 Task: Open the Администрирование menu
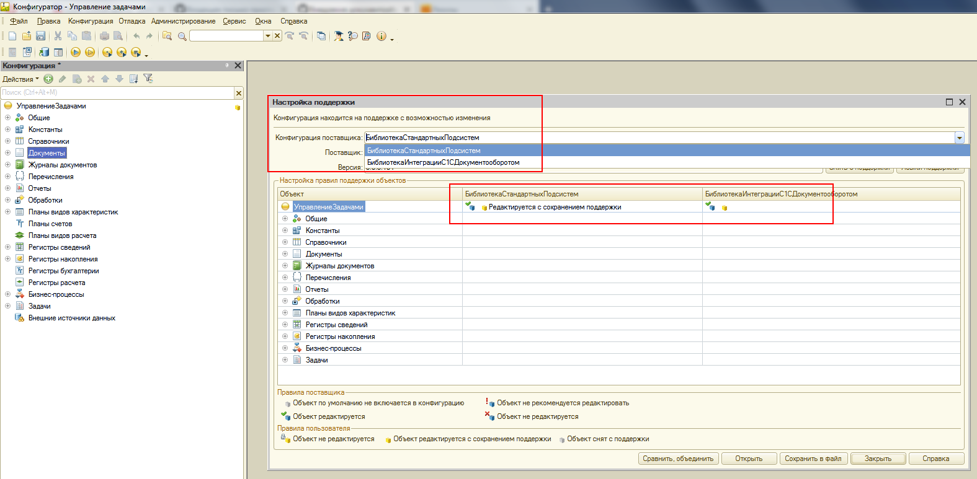click(x=184, y=21)
